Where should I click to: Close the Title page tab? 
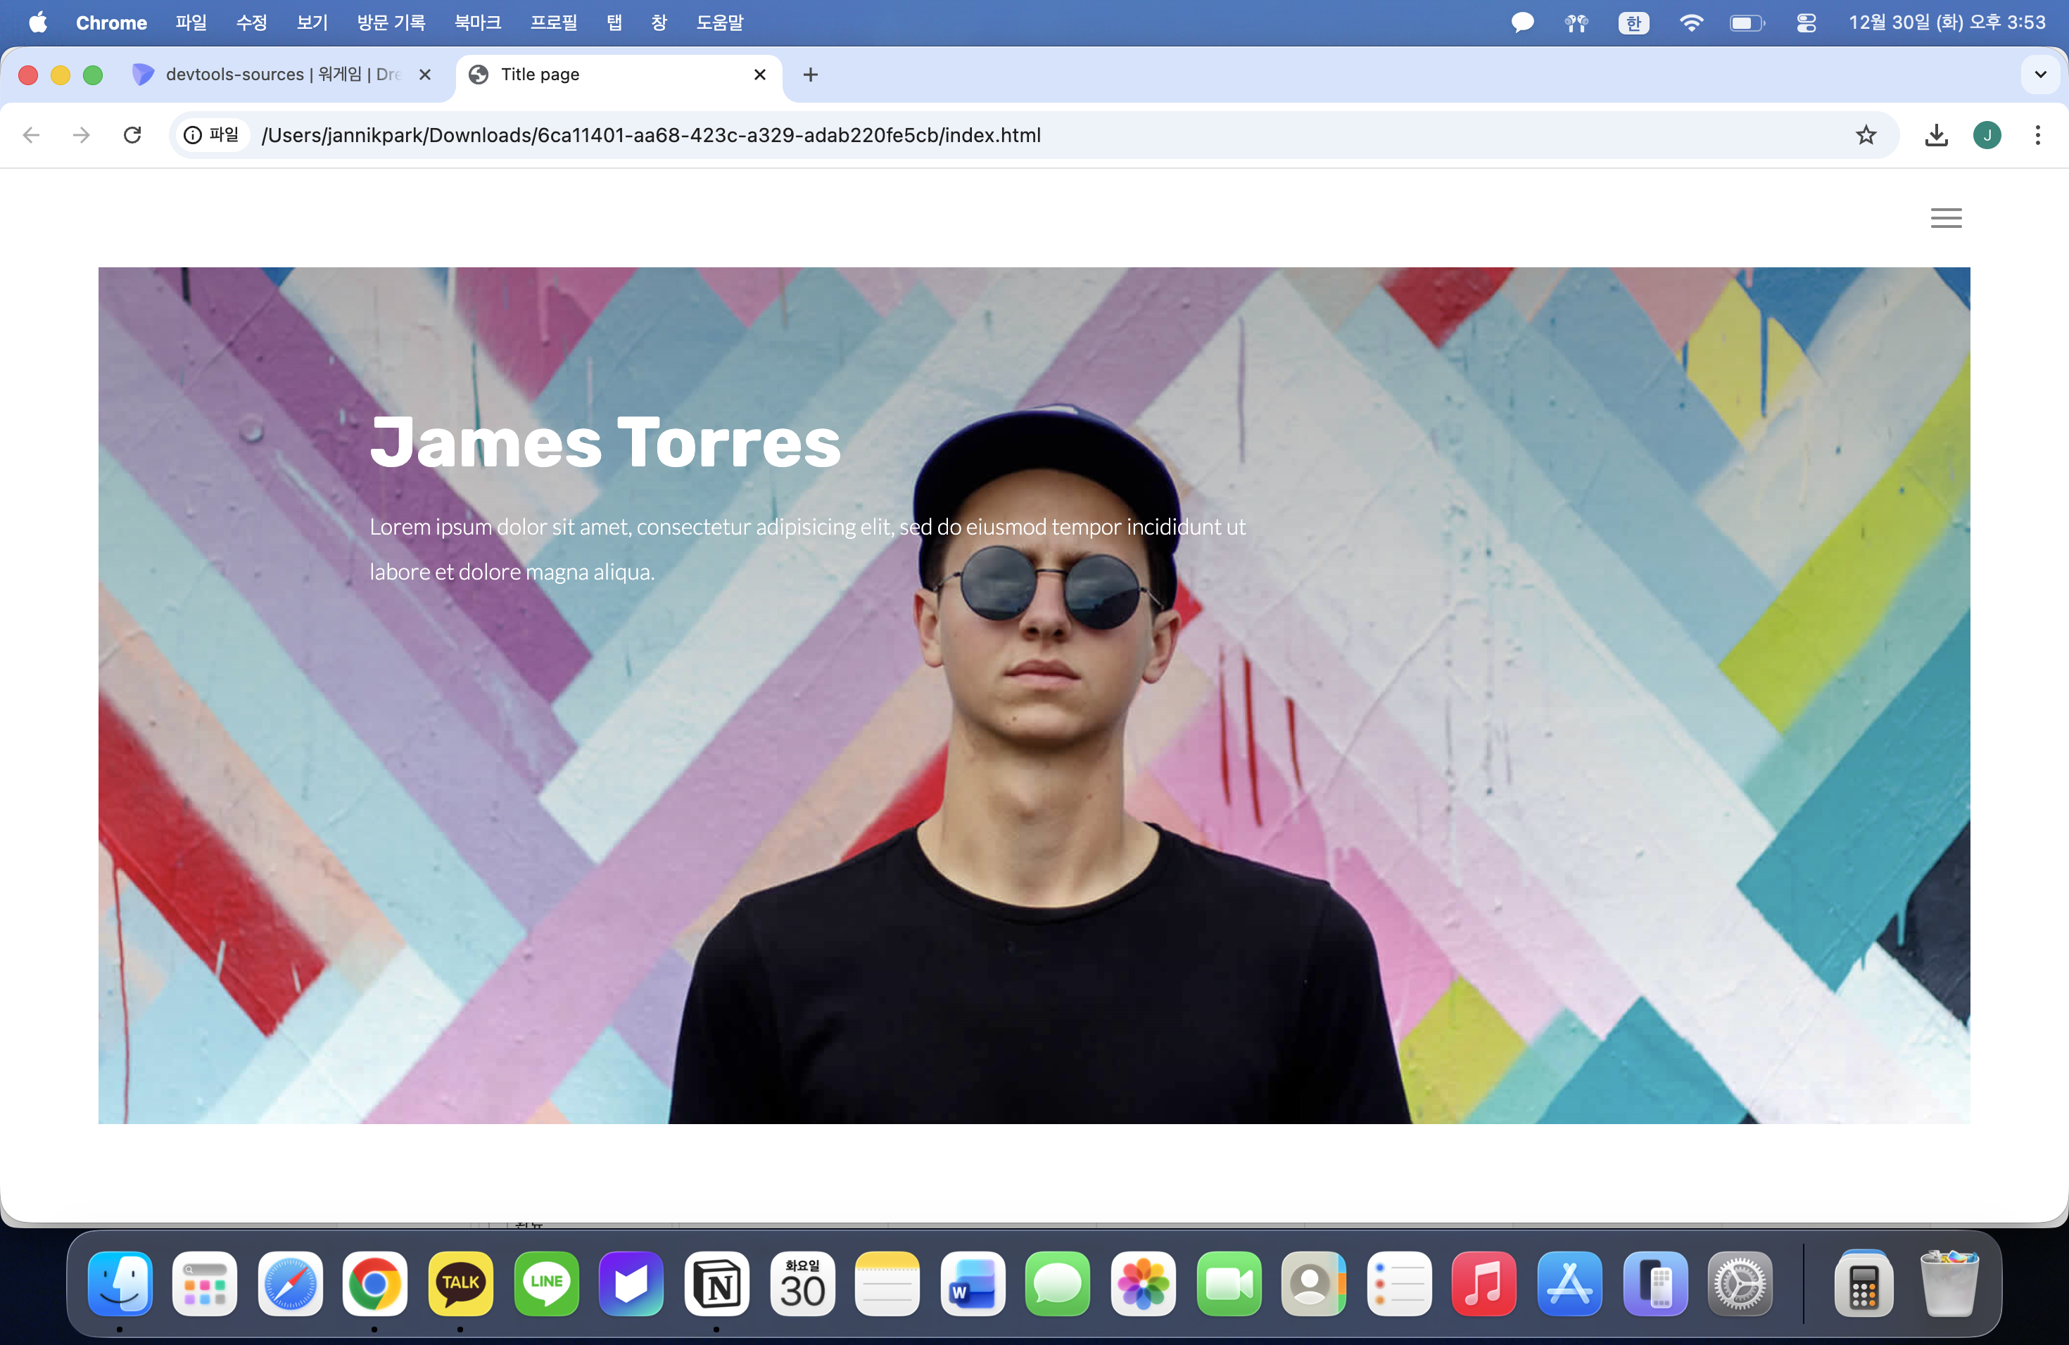coord(759,75)
